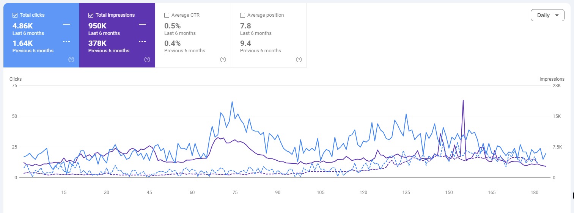This screenshot has height=213, width=574.
Task: Click the blue clicks peak near day 75
Action: [x=232, y=102]
